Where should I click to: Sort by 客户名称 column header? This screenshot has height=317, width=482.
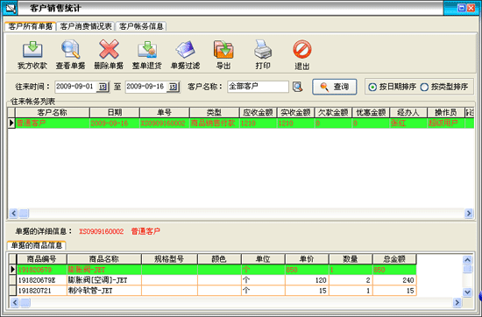coord(53,113)
